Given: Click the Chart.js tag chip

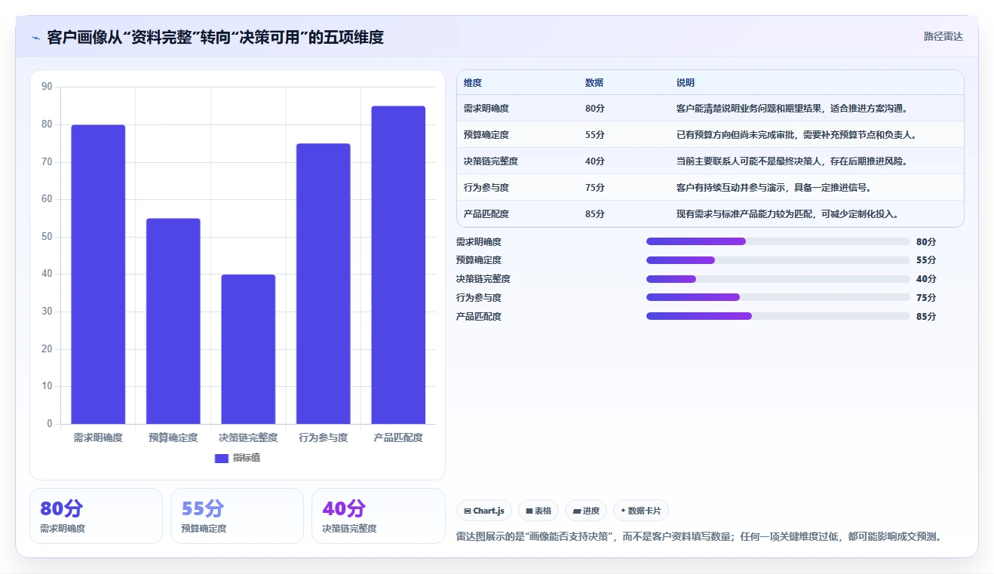Looking at the screenshot, I should click(x=484, y=511).
